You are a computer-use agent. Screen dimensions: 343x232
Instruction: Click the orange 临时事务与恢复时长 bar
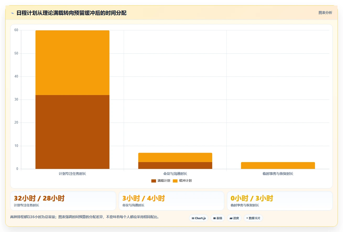(x=278, y=165)
